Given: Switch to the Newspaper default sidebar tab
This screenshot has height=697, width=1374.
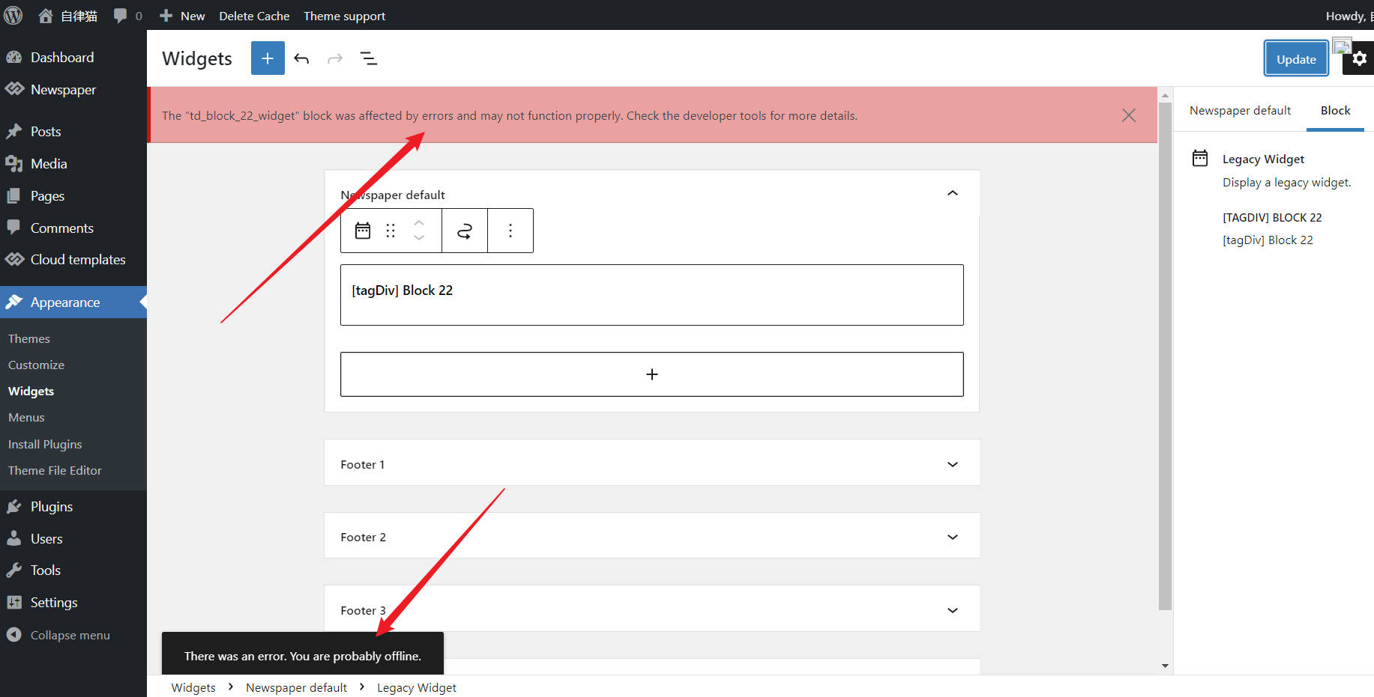Looking at the screenshot, I should pos(1240,111).
